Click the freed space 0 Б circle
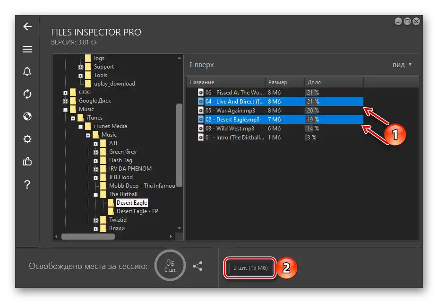This screenshot has height=303, width=438. point(170,265)
